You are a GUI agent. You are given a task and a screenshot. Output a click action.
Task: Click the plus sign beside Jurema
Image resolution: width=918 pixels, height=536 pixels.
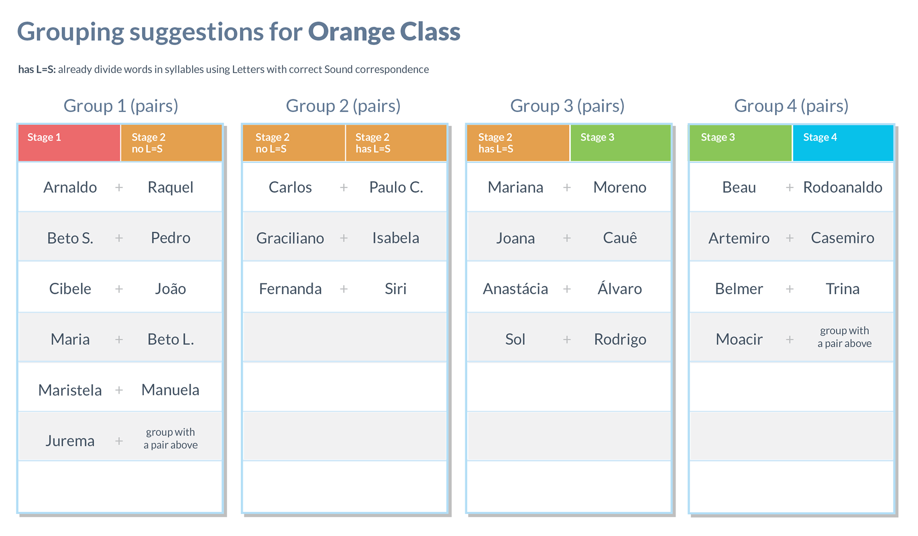click(x=119, y=441)
